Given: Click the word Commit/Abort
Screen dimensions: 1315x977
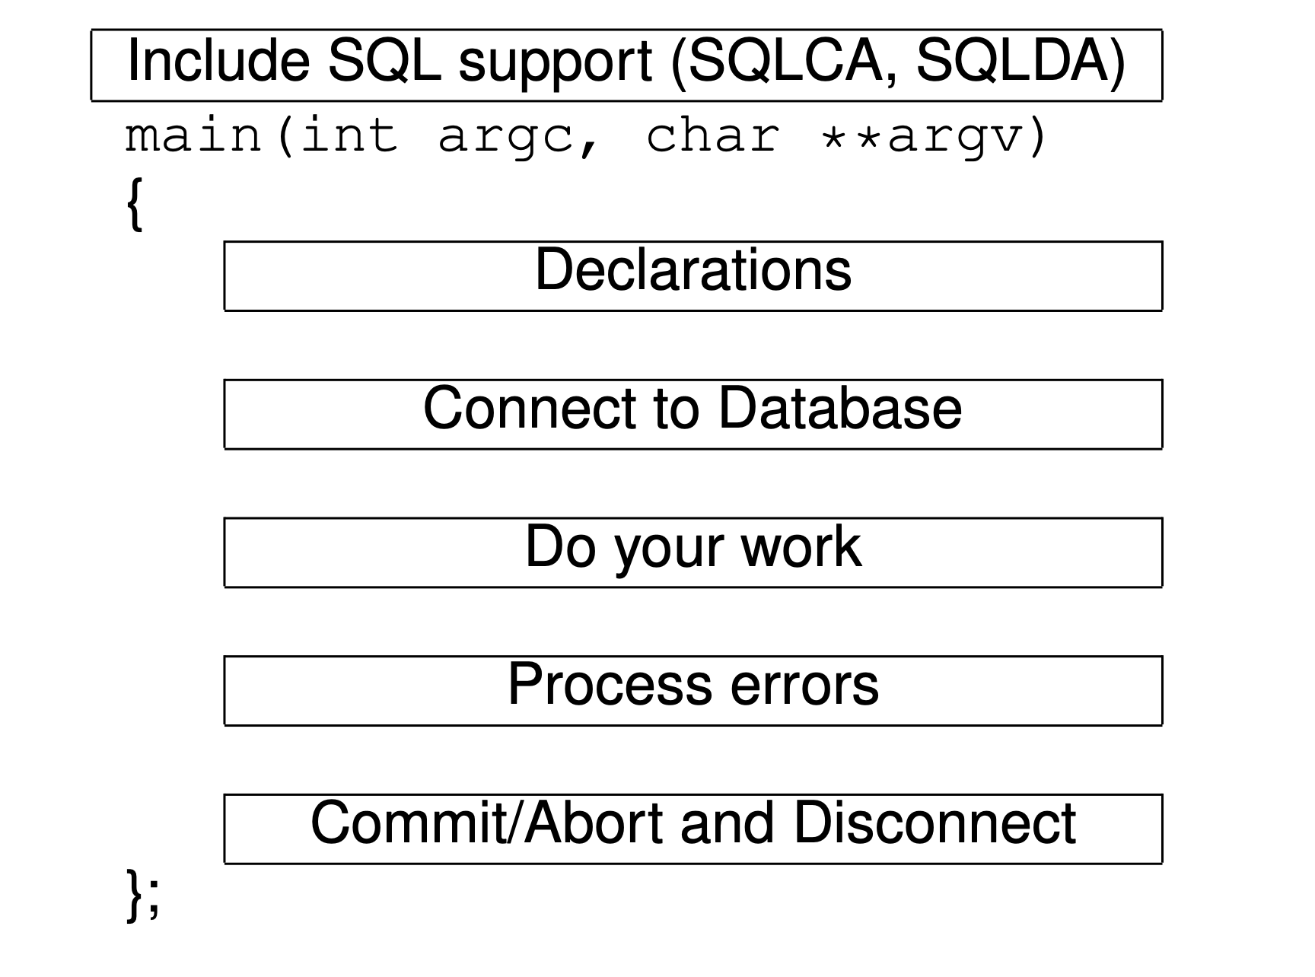Looking at the screenshot, I should point(489,823).
